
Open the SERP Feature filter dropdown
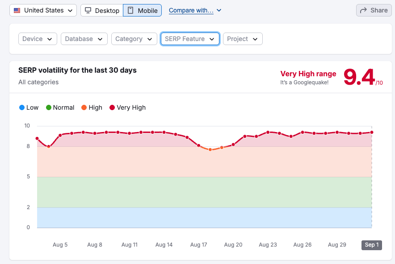(190, 39)
